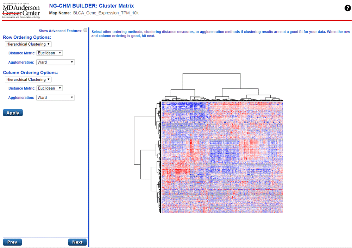Click the NG-CHM BUILDER: Cluster Matrix heading
Screen dimensions: 352x248
[x=91, y=6]
